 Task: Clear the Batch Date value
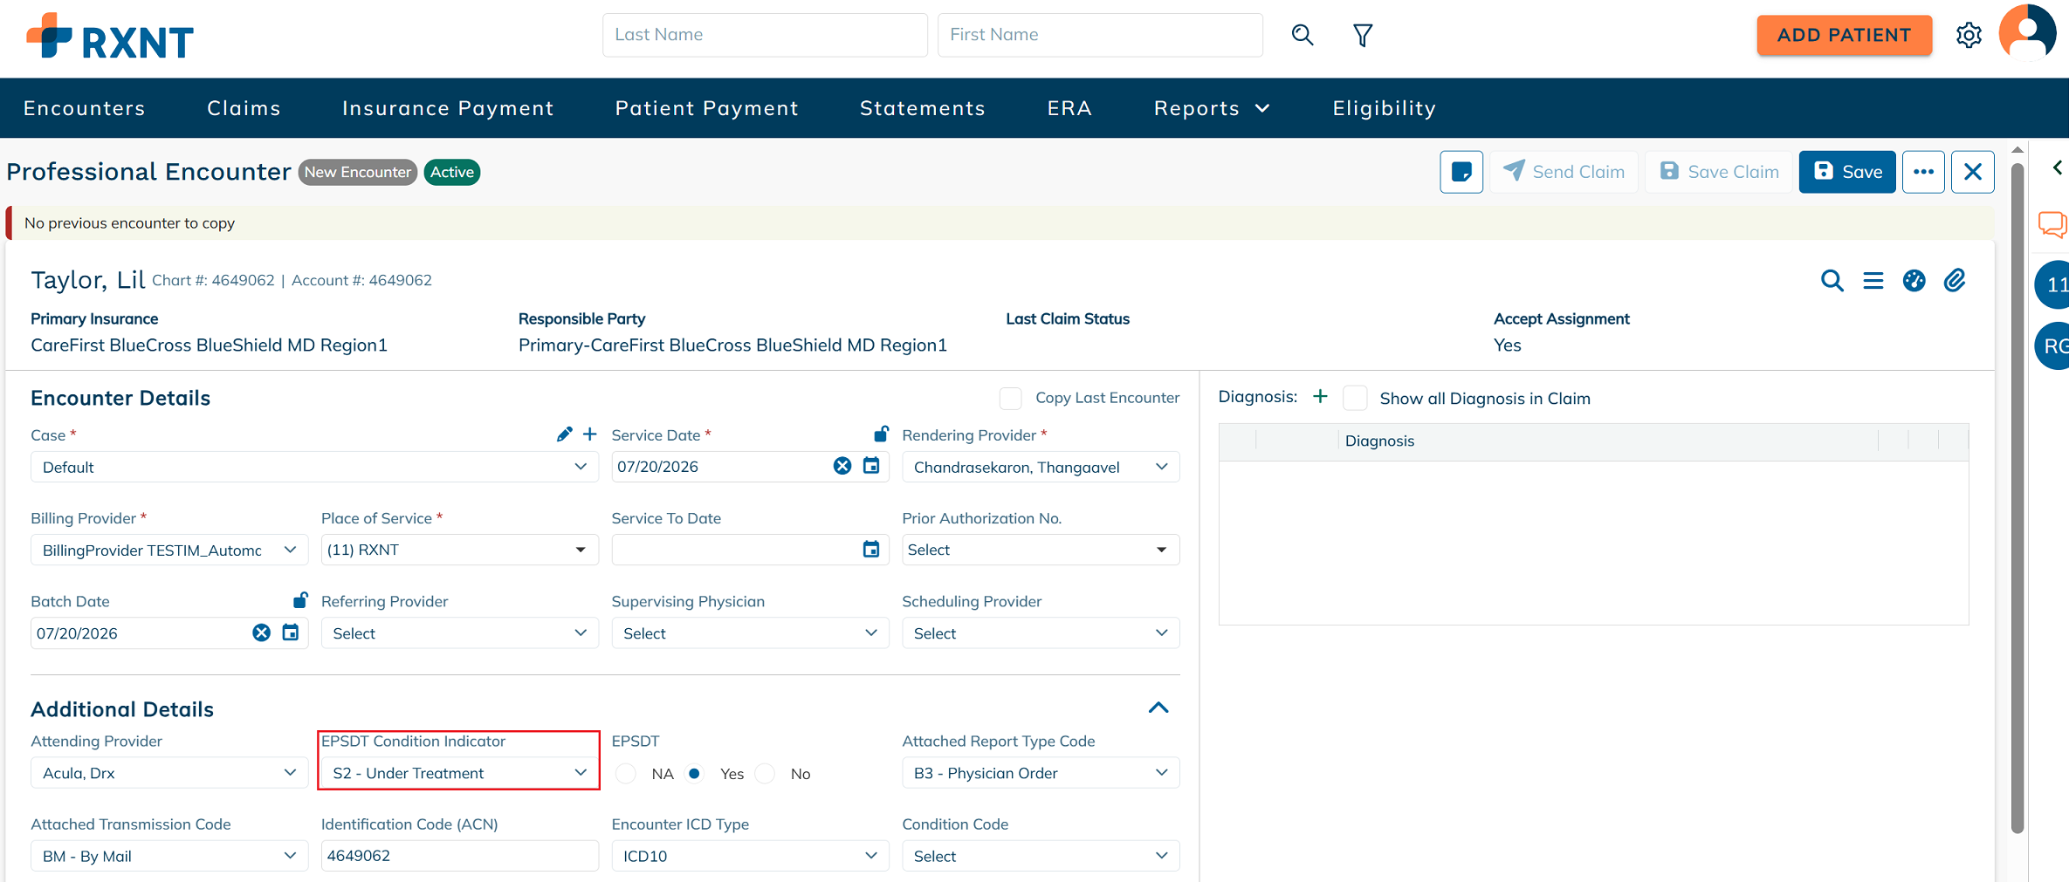pos(261,633)
